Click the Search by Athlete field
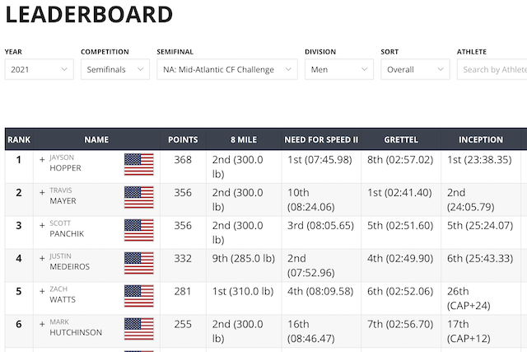Screen dimensions: 527x352 coord(492,69)
